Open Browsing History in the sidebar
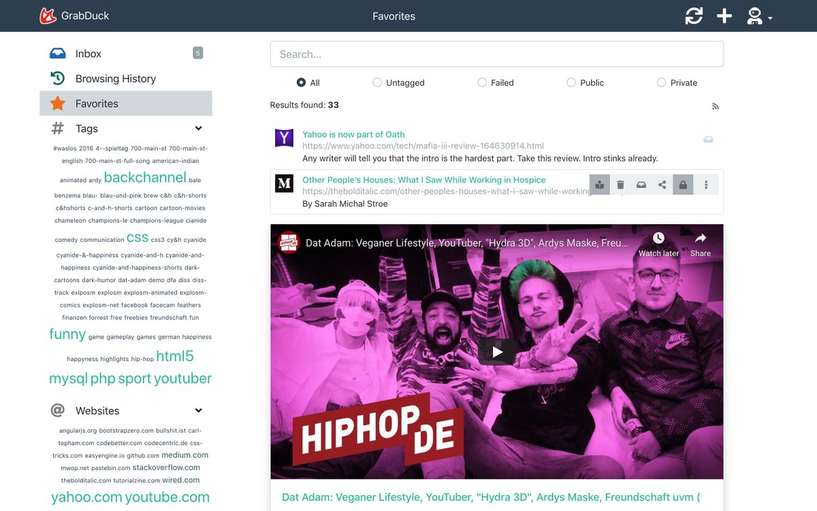817x511 pixels. click(126, 78)
